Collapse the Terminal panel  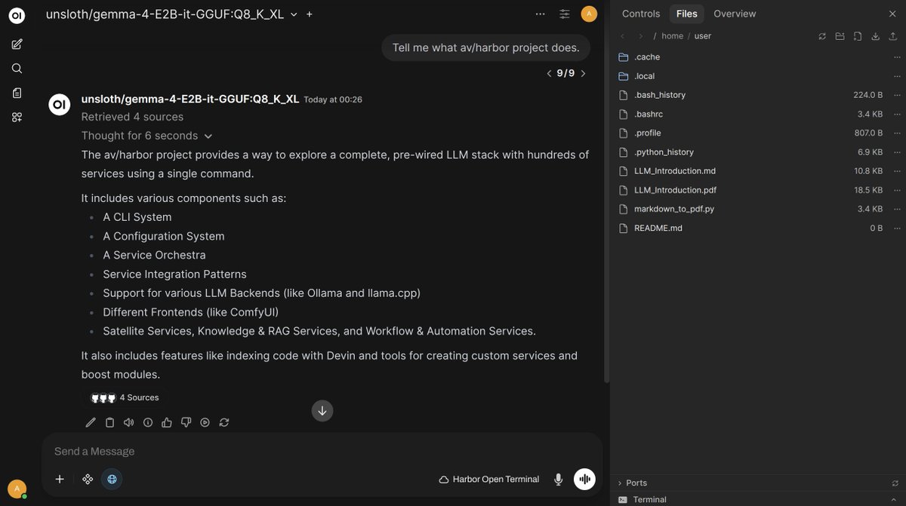(895, 498)
